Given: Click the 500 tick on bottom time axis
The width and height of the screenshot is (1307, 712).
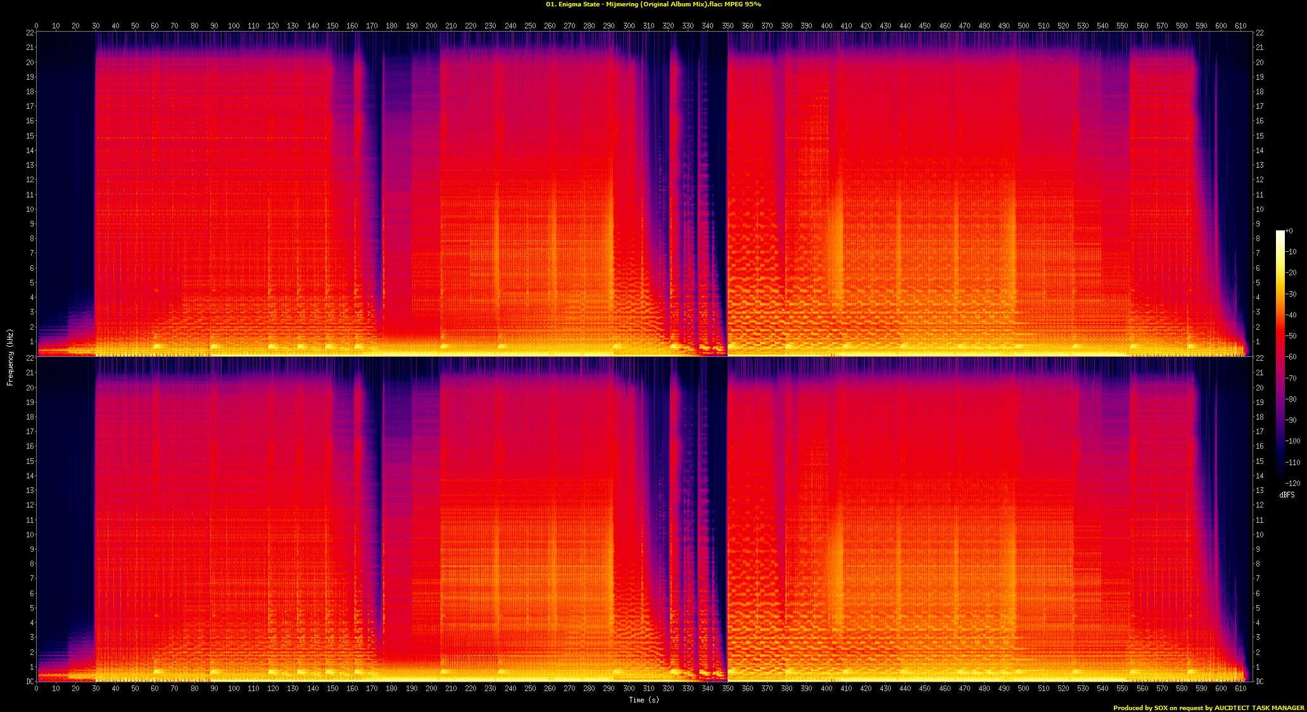Looking at the screenshot, I should pos(1023,688).
